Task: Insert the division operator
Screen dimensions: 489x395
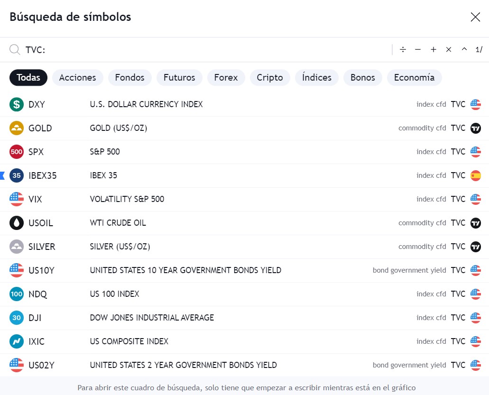Action: [403, 50]
